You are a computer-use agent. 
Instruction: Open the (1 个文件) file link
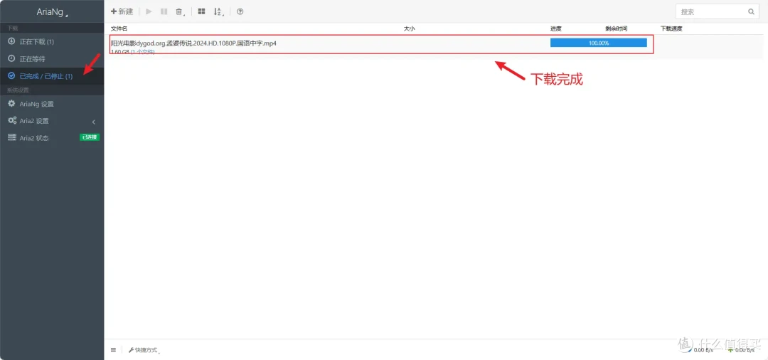click(x=142, y=51)
